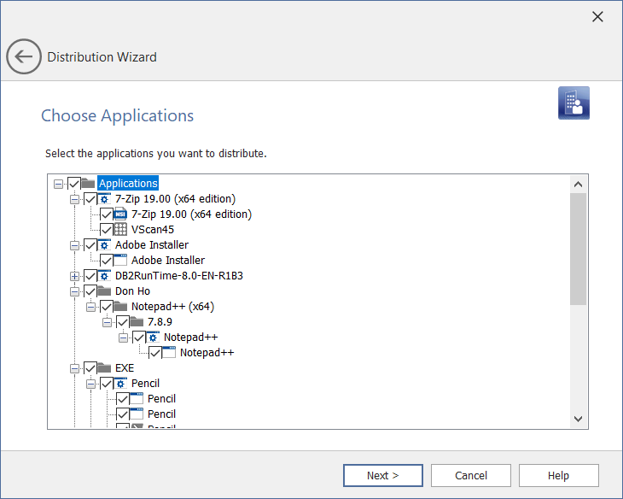Image resolution: width=623 pixels, height=499 pixels.
Task: Select the Applications root tree item
Action: [x=128, y=184]
